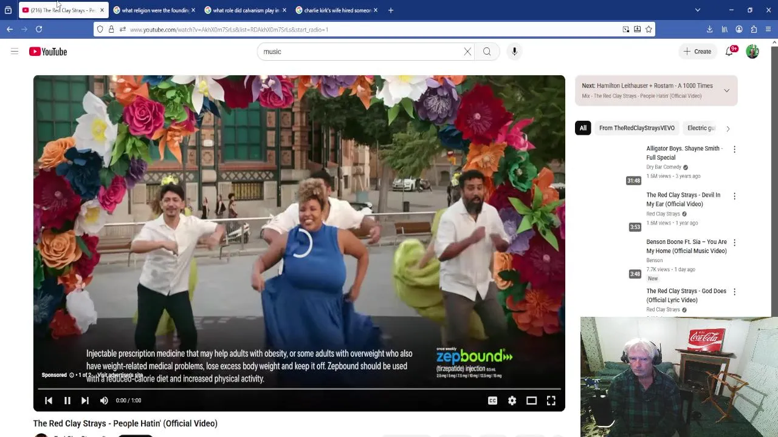Open player settings gear
Viewport: 778px width, 437px height.
pos(512,401)
